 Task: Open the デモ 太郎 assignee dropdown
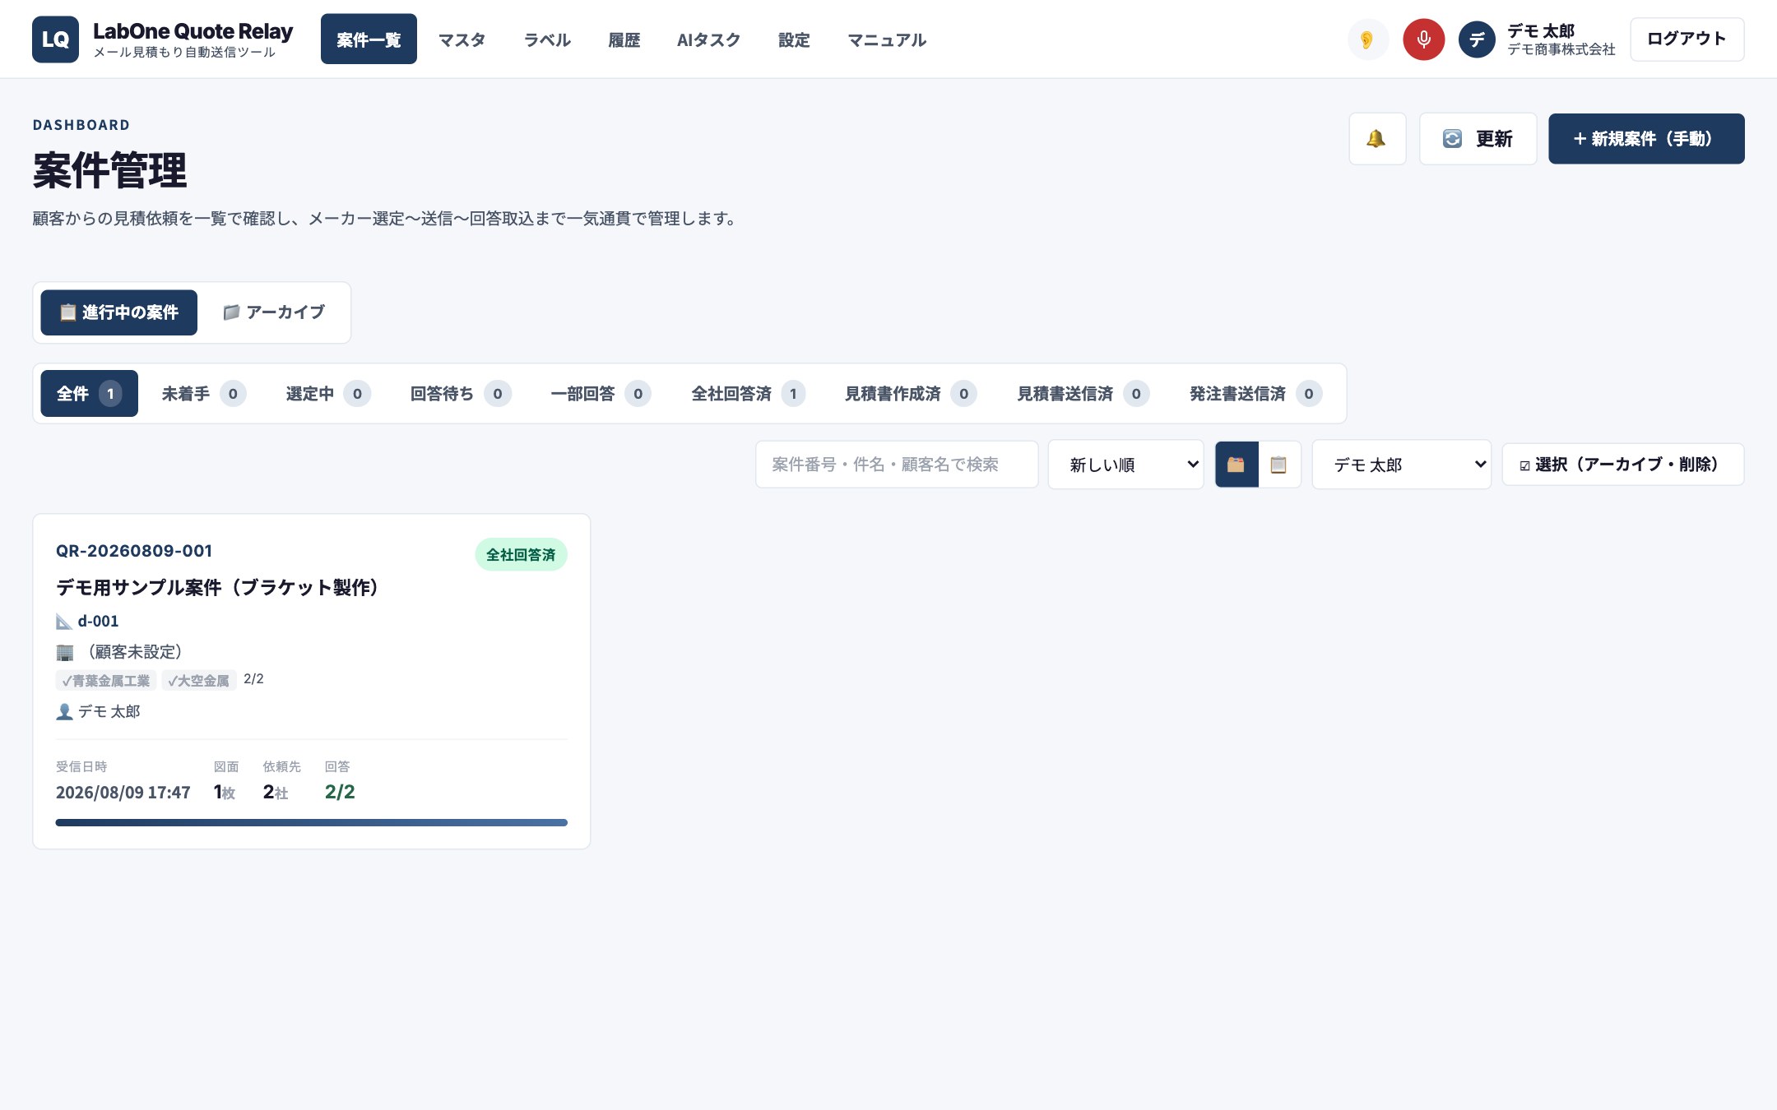pos(1401,465)
